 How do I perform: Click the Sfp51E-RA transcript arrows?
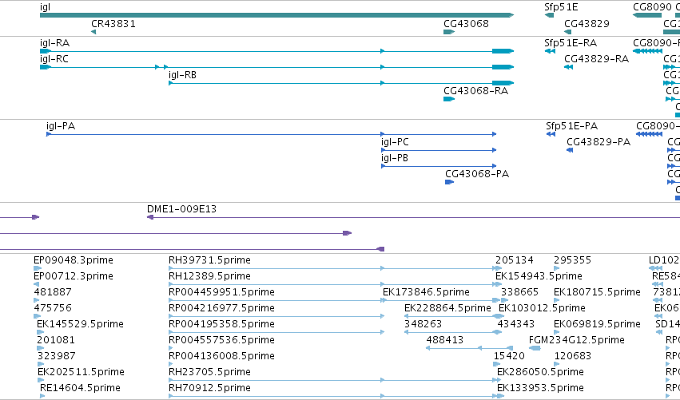[550, 51]
